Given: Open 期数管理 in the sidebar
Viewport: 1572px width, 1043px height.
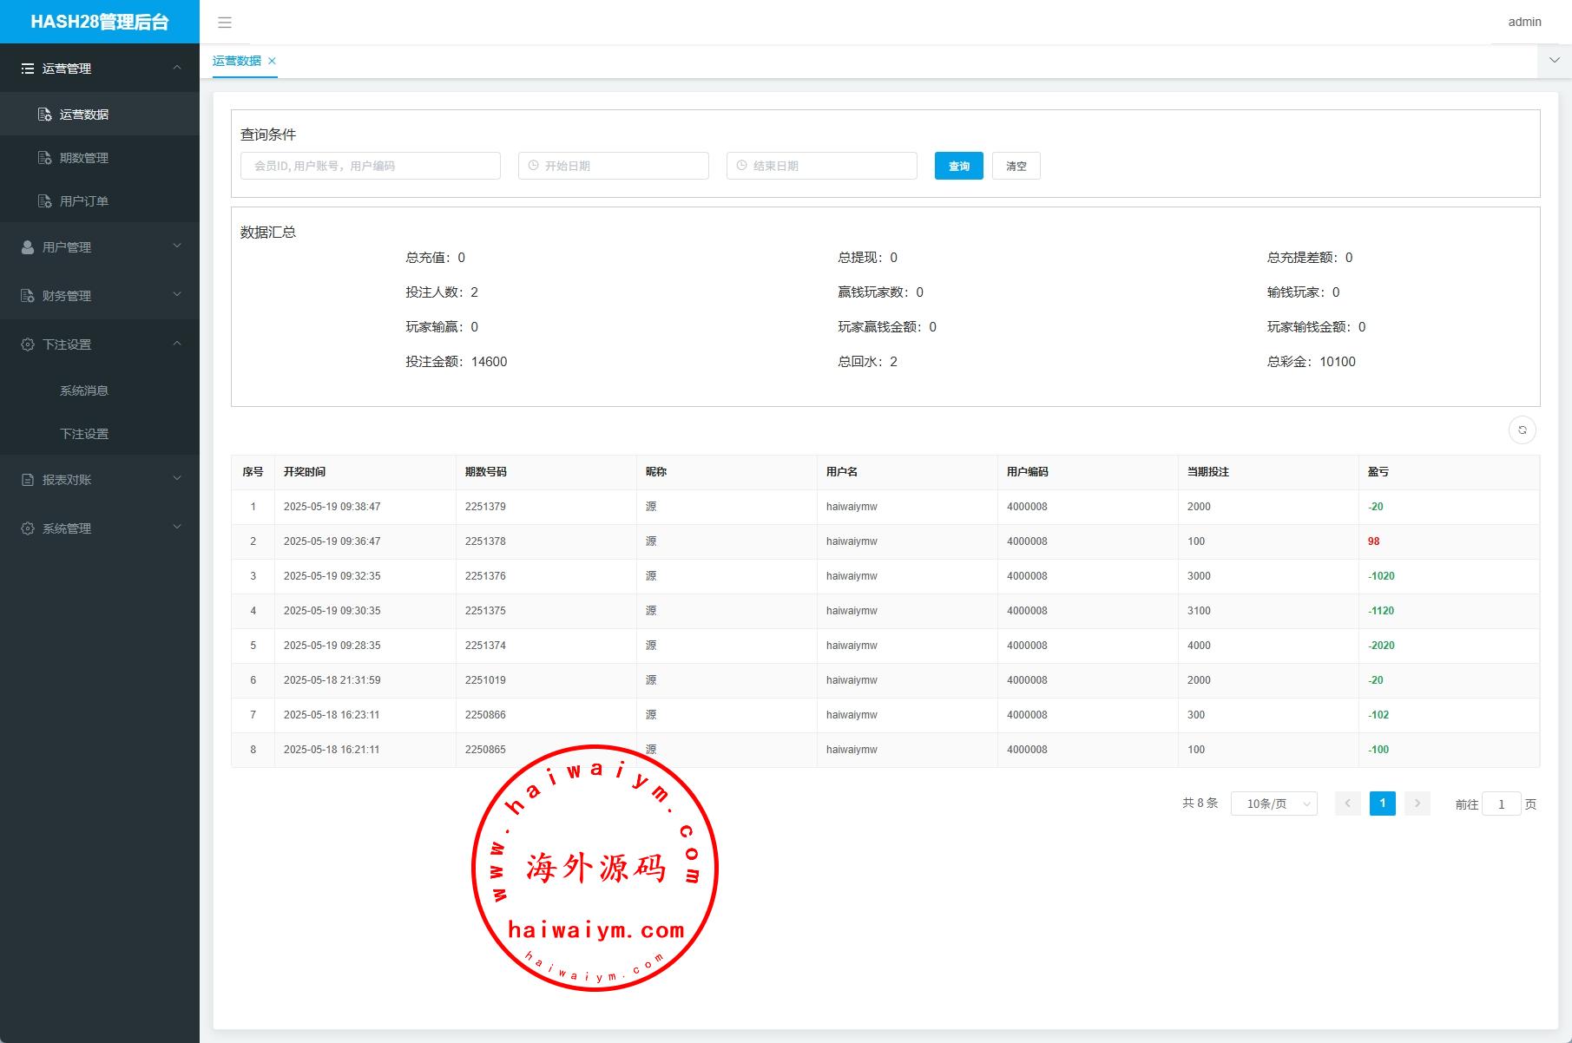Looking at the screenshot, I should (84, 158).
